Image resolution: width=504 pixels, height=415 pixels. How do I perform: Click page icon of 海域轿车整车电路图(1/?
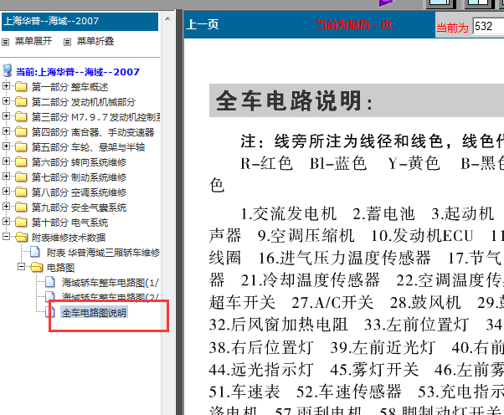click(x=50, y=282)
